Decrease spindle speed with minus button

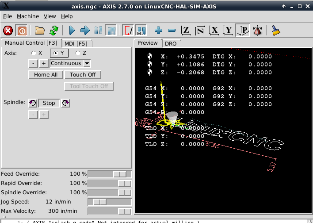[33, 115]
